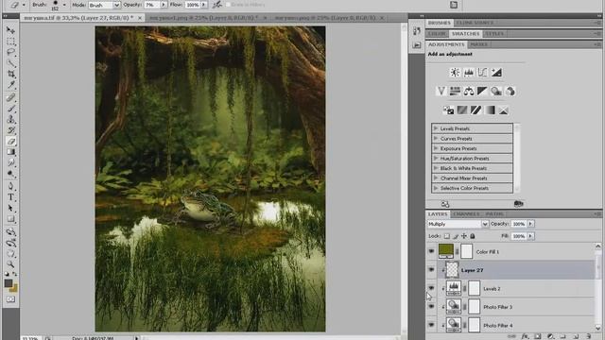Image resolution: width=605 pixels, height=340 pixels.
Task: Select the Crop tool
Action: pyautogui.click(x=10, y=74)
